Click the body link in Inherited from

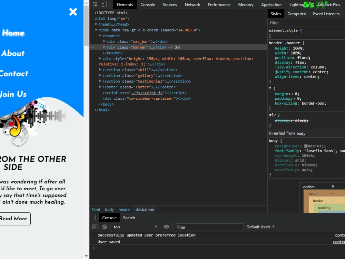point(301,133)
